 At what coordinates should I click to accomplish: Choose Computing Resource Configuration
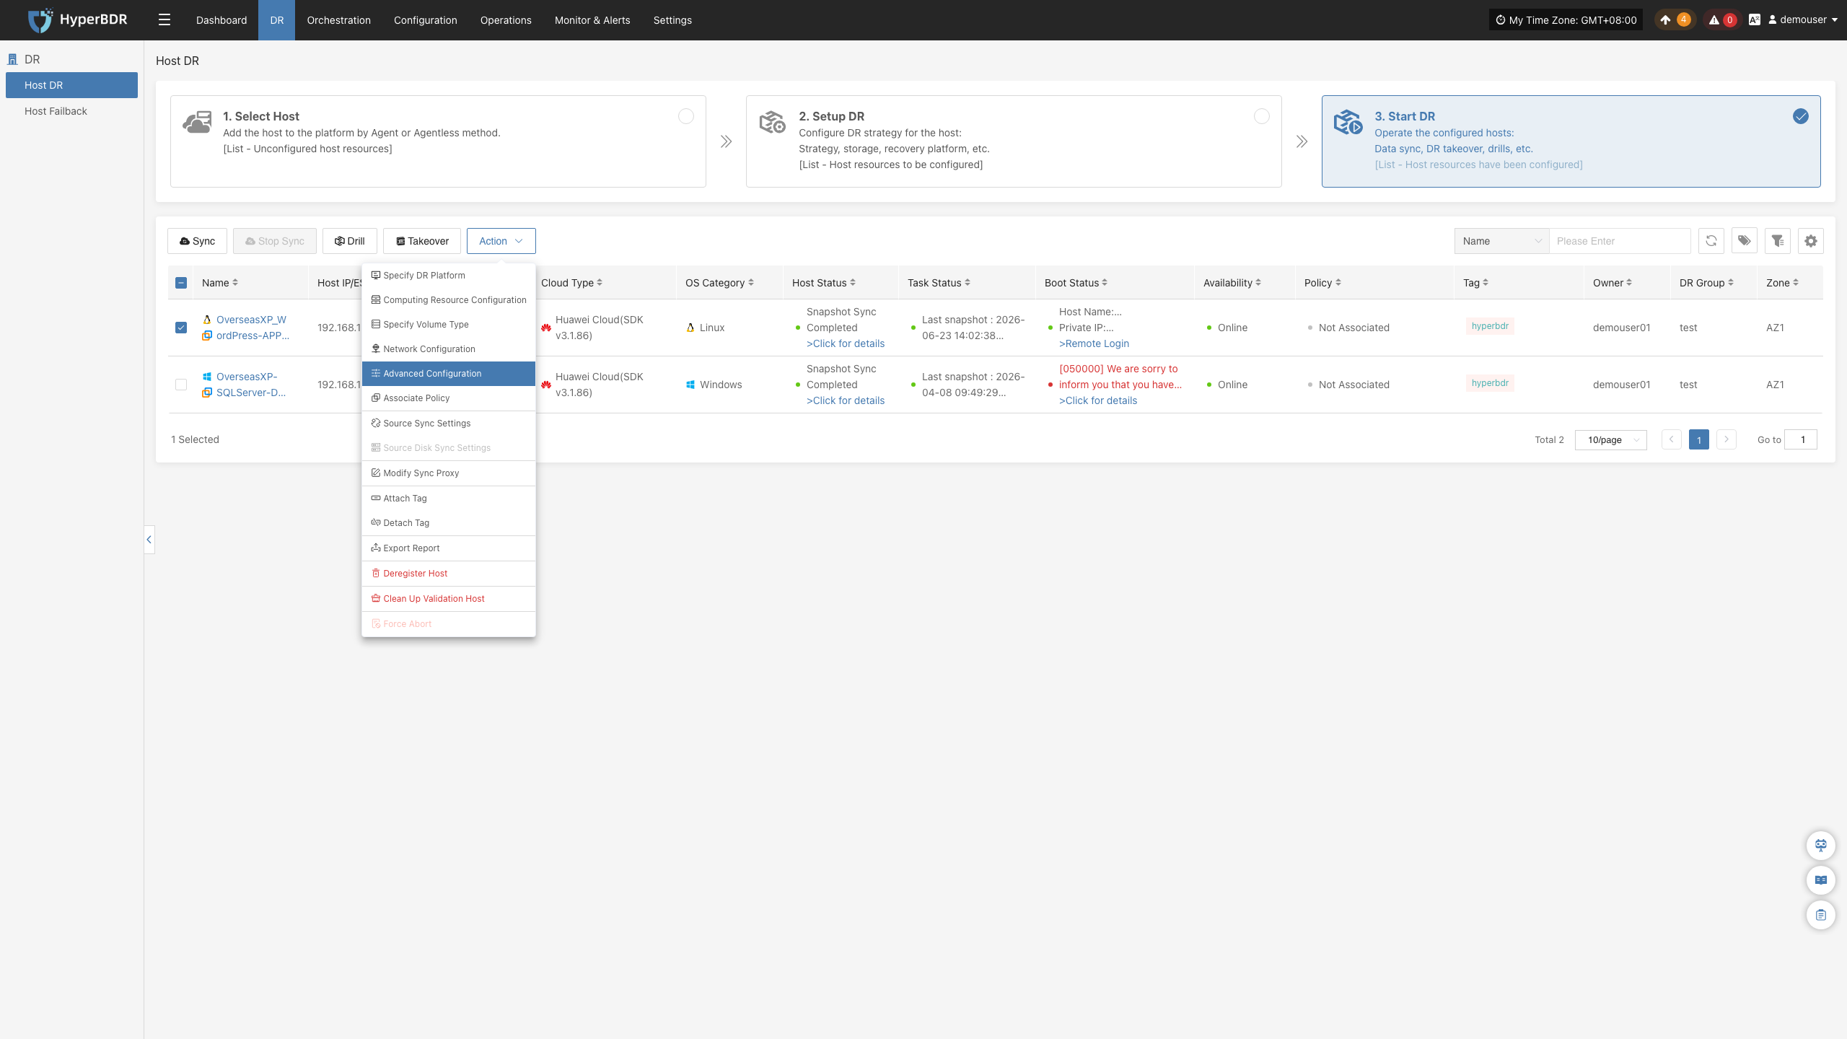(x=448, y=300)
